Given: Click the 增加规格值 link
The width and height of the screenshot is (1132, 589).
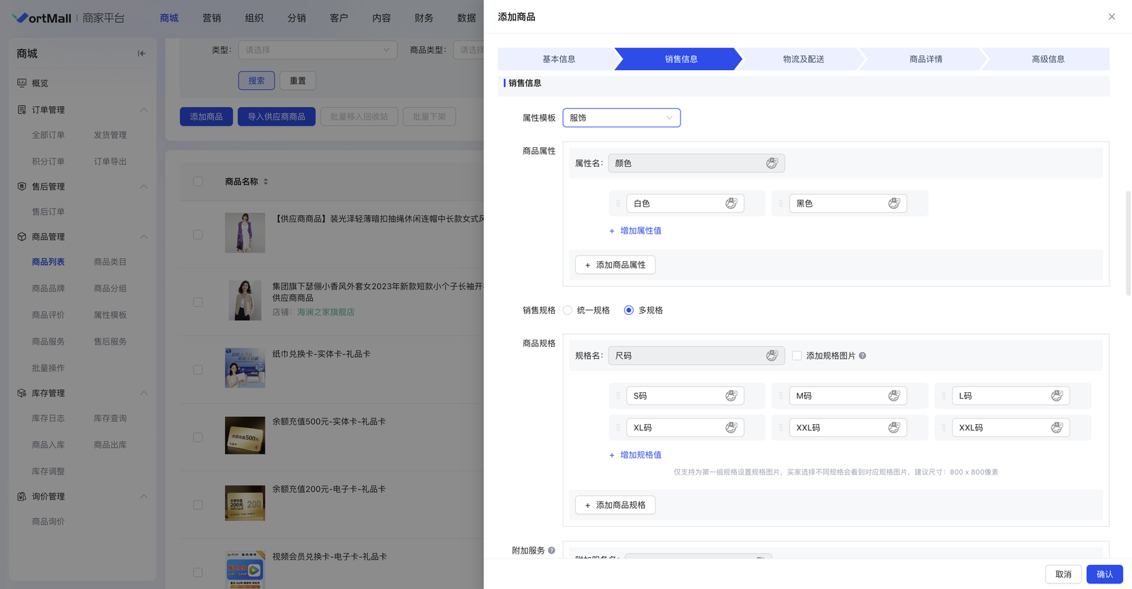Looking at the screenshot, I should coord(640,455).
